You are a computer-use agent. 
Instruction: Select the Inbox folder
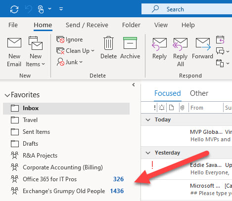pos(66,108)
